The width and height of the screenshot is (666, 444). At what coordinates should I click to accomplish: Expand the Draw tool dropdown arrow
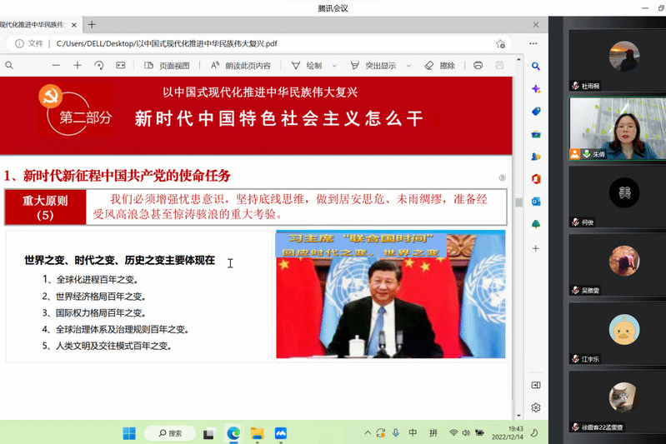(335, 65)
